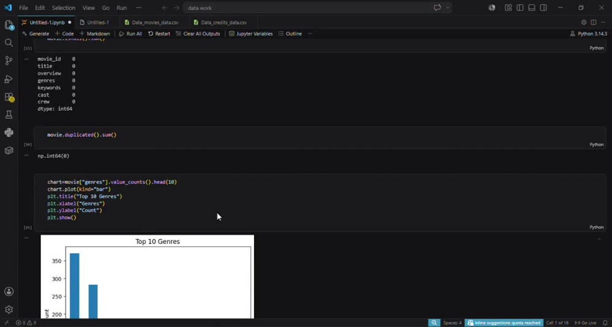Switch to the Data_movies_data.csv tab
This screenshot has height=327, width=612.
(x=155, y=23)
